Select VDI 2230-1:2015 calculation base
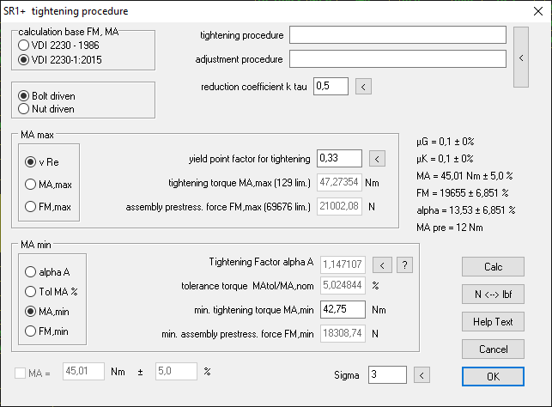 (24, 60)
